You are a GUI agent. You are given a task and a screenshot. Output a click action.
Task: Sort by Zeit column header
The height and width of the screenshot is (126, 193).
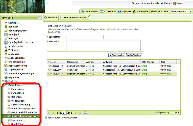pos(168,62)
